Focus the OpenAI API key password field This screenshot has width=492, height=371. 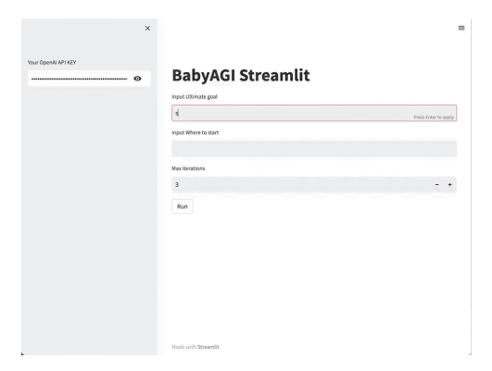click(79, 79)
